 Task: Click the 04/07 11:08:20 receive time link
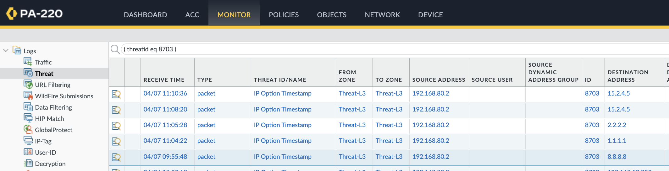click(x=165, y=109)
